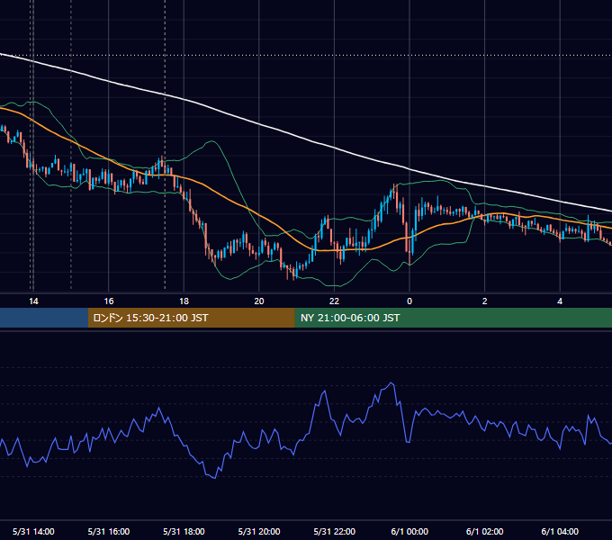The height and width of the screenshot is (540, 612).
Task: Click the 6/1 00:00 time label
Action: [409, 531]
